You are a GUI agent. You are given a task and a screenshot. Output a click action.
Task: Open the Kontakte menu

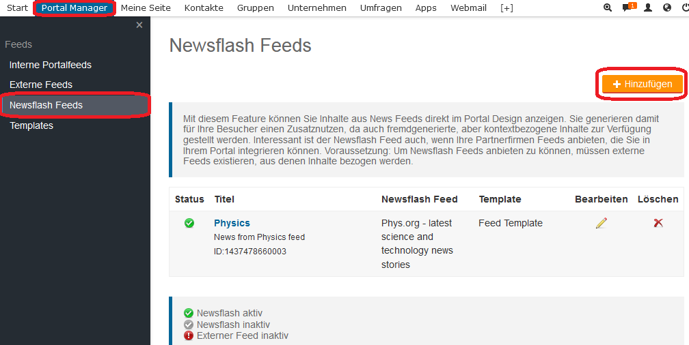click(x=204, y=8)
